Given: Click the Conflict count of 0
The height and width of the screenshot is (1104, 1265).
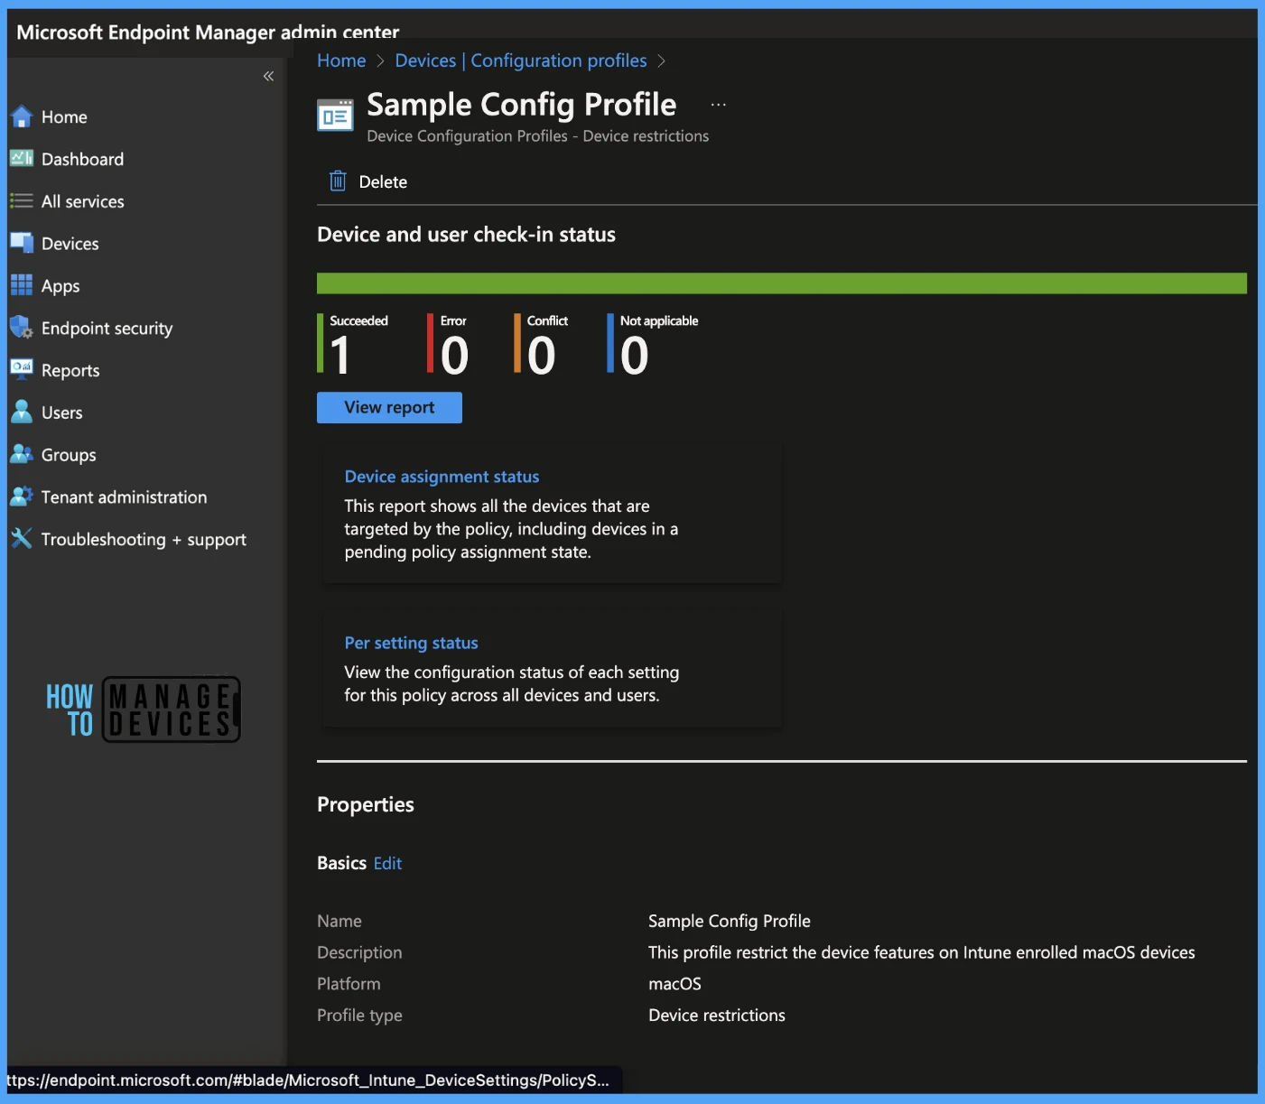Looking at the screenshot, I should pyautogui.click(x=541, y=355).
